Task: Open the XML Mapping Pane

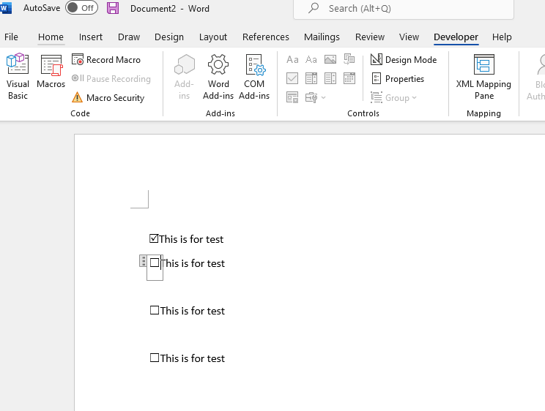Action: coord(483,77)
